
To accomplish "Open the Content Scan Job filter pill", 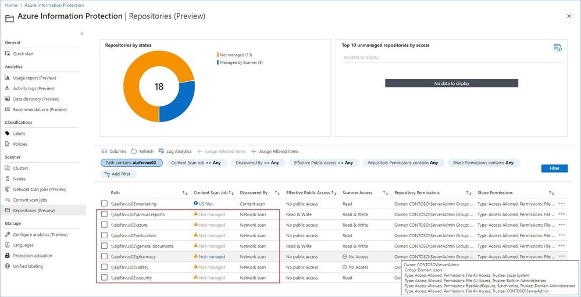I will click(x=197, y=163).
